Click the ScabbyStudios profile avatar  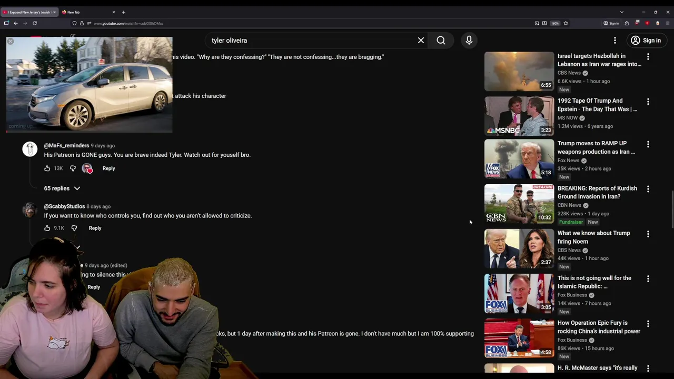[30, 210]
